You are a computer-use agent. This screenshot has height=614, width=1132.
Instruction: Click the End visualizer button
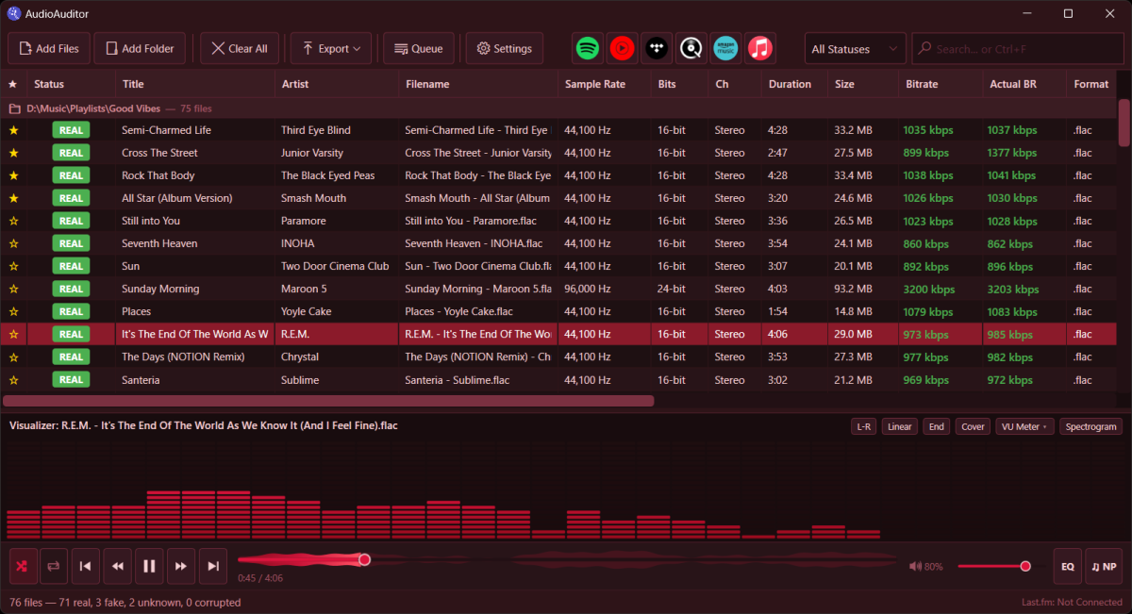[937, 426]
